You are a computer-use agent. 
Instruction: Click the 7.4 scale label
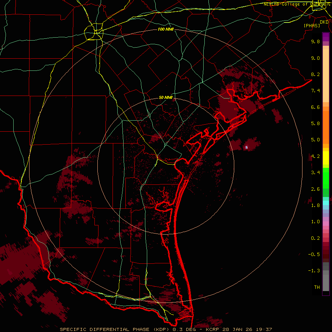click(315, 91)
